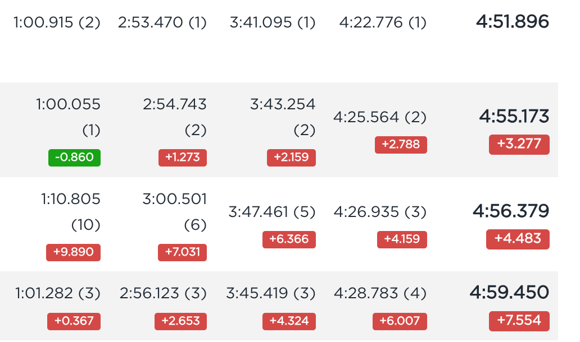Viewport: 580px width, 342px height.
Task: Click the +7.031 red gap badge
Action: point(182,252)
